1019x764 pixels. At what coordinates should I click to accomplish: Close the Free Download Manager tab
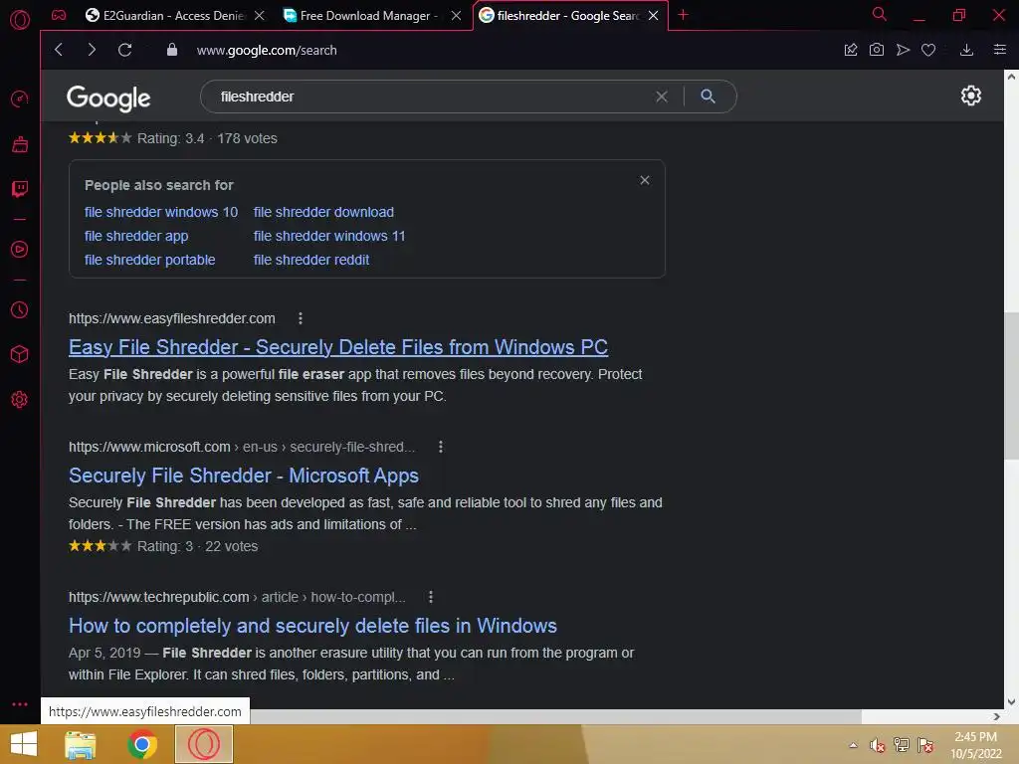456,16
